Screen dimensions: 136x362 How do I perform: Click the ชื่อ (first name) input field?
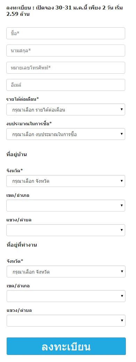pos(66,33)
